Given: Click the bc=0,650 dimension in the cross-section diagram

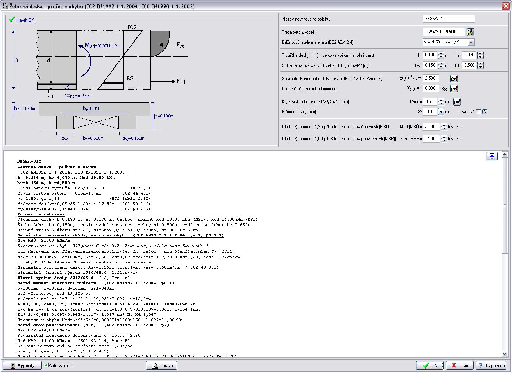Looking at the screenshot, I should (x=92, y=108).
